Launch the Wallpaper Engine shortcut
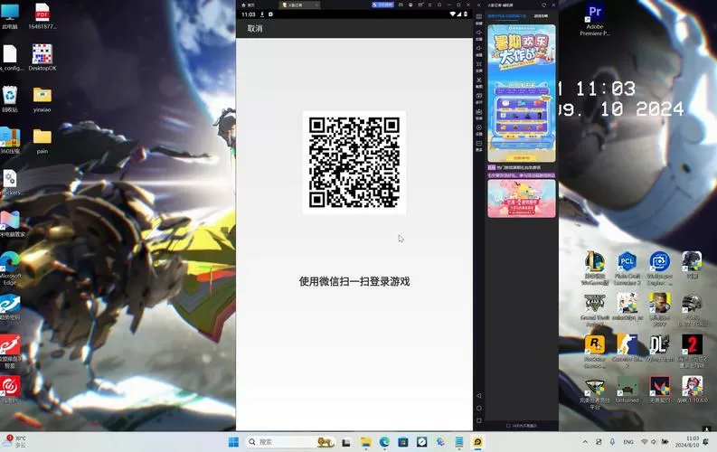The height and width of the screenshot is (452, 717). 659,268
